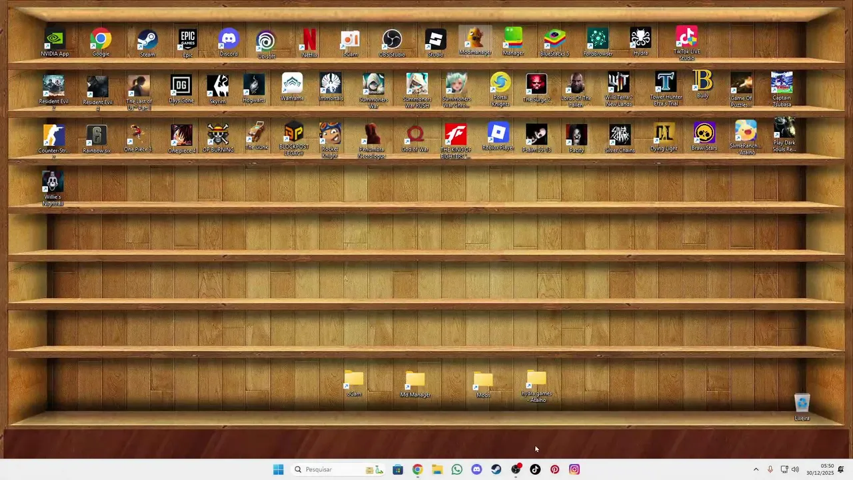Launch Google Chrome from the desktop shortcut
Screen dimensions: 853x480
[101, 43]
